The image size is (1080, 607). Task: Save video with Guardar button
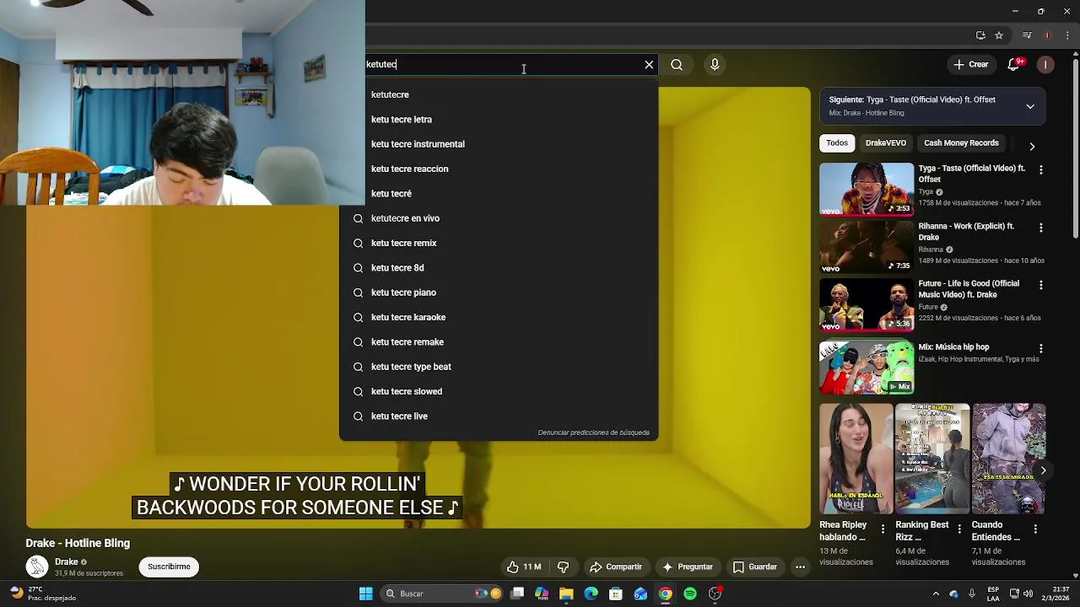tap(755, 567)
